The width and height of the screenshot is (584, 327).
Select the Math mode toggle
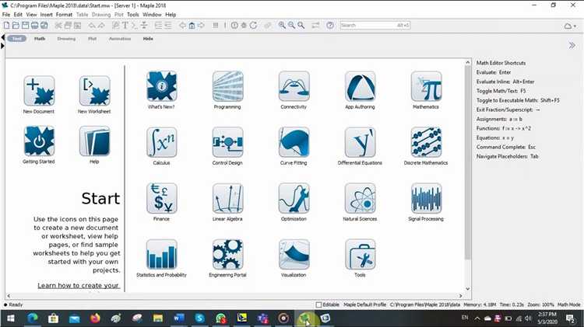[40, 39]
